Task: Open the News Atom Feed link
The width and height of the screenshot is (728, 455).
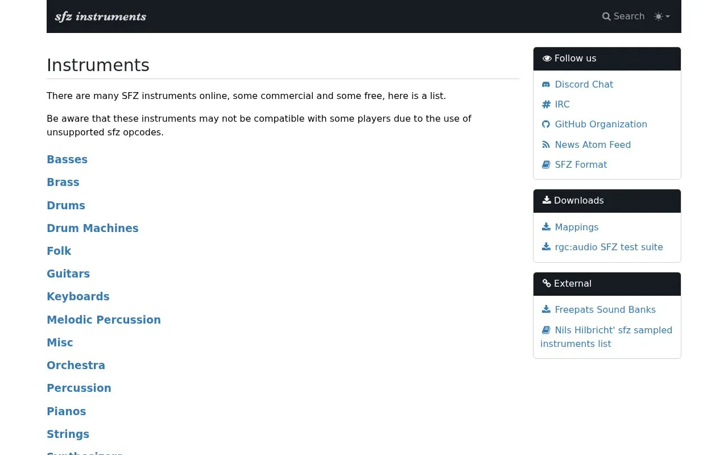Action: [593, 144]
